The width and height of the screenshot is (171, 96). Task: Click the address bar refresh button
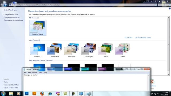pos(156,5)
